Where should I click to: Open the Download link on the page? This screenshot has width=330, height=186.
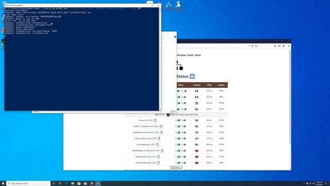pyautogui.click(x=181, y=55)
